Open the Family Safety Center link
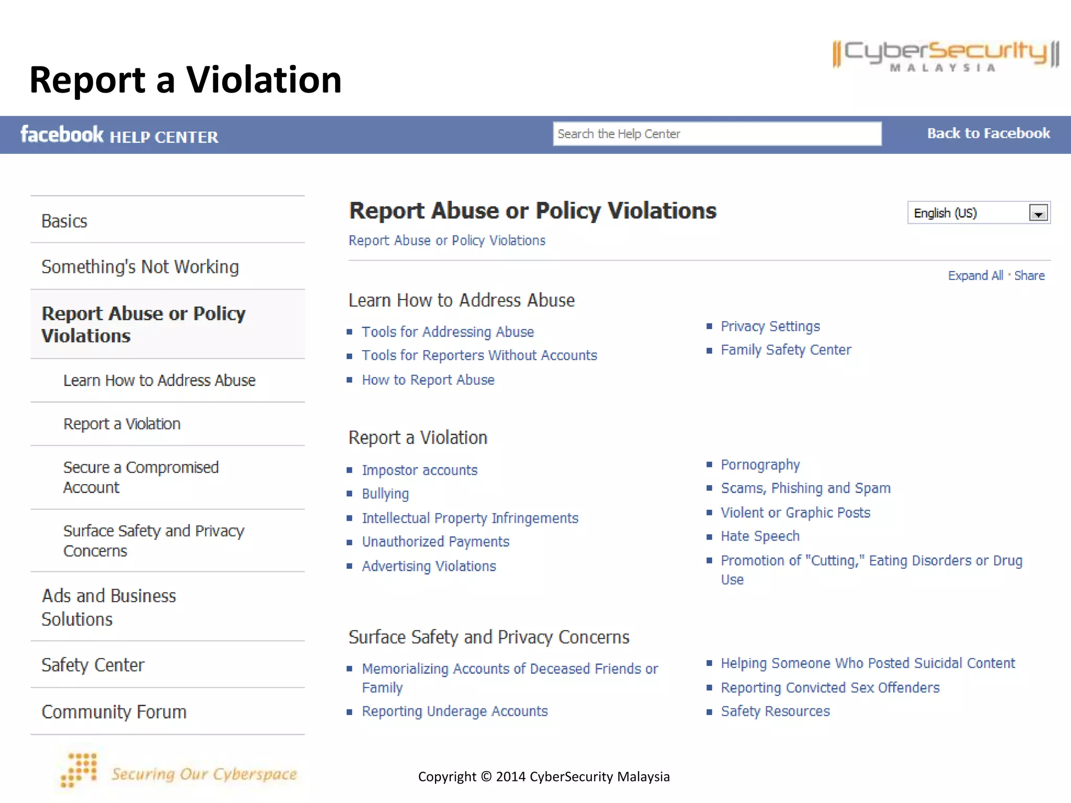The width and height of the screenshot is (1071, 803). (786, 350)
